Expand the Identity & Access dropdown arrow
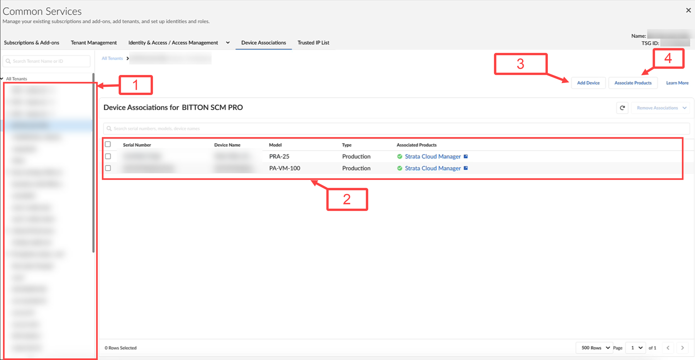This screenshot has height=360, width=695. pos(228,43)
